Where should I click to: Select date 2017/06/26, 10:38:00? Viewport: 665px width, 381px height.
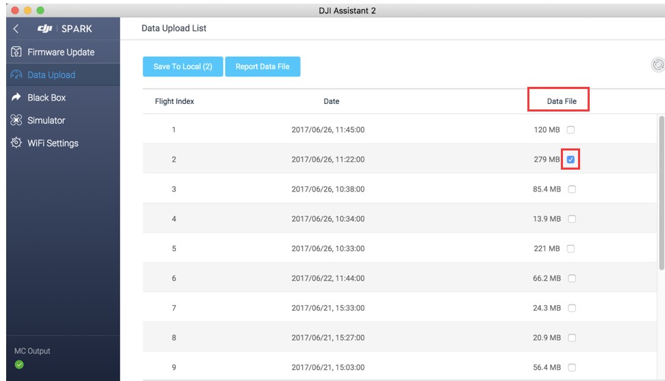328,189
